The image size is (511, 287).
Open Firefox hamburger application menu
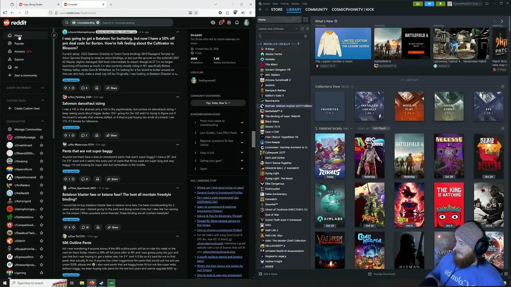(x=250, y=13)
